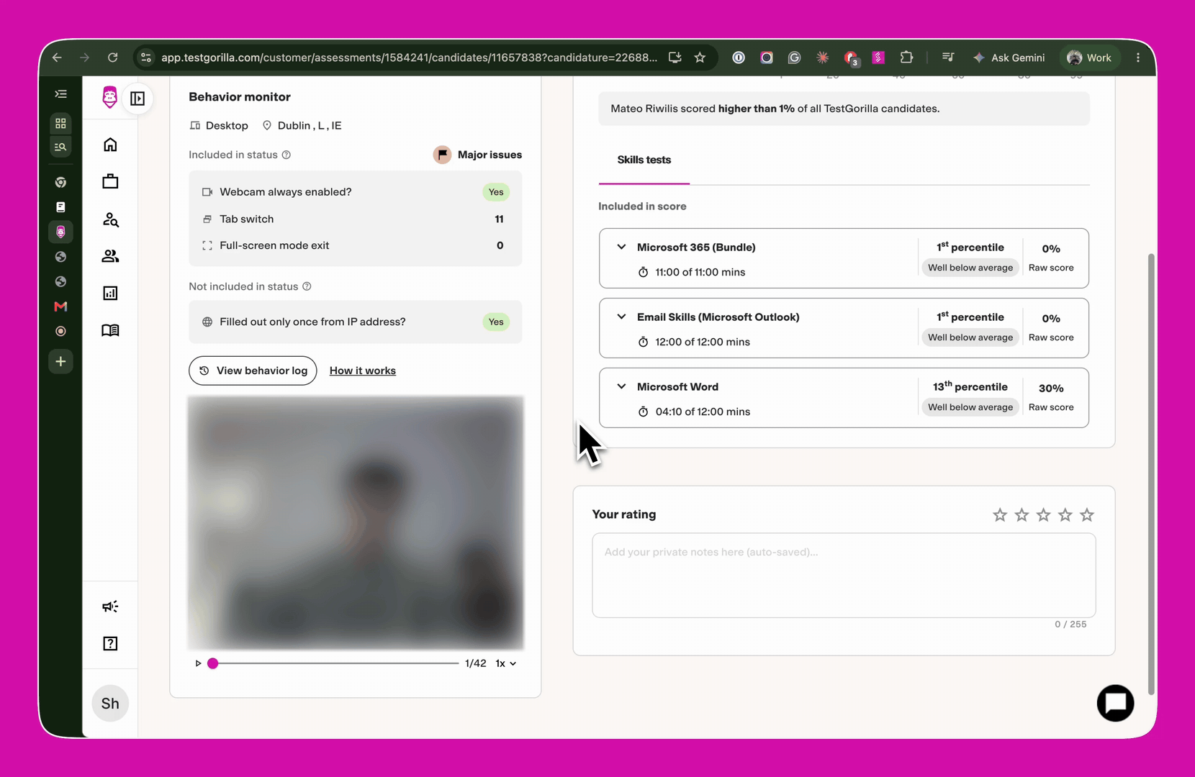
Task: Open the chart report icon in sidebar
Action: coord(110,293)
